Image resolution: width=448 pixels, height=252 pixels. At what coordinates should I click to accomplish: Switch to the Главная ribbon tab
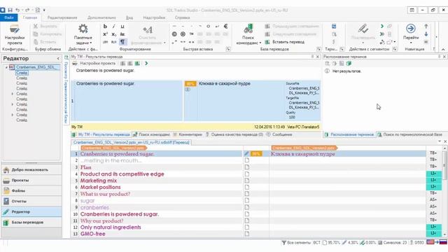click(x=30, y=17)
